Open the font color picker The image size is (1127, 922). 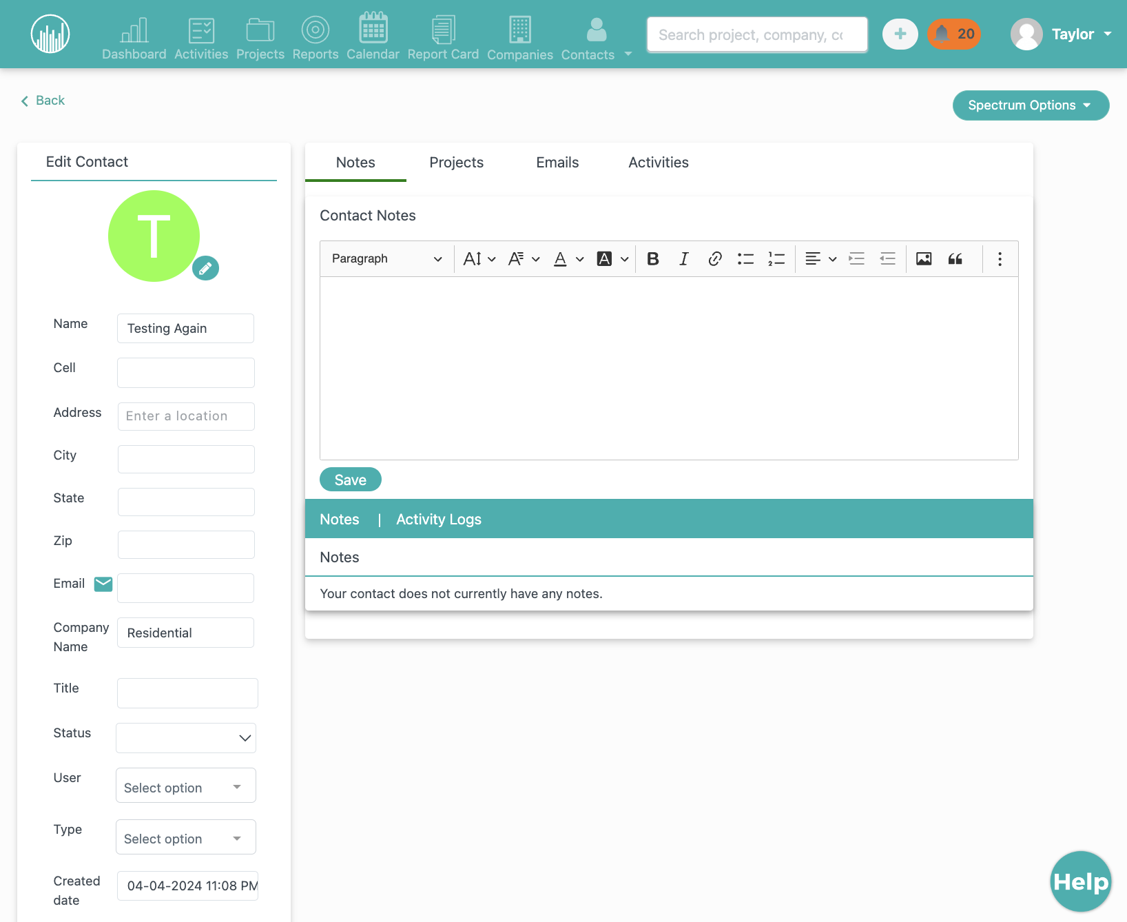568,258
